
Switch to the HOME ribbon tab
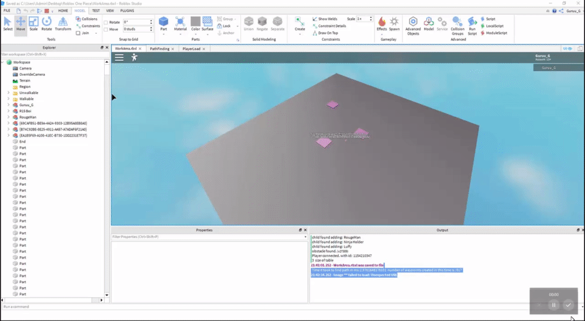[x=63, y=11]
